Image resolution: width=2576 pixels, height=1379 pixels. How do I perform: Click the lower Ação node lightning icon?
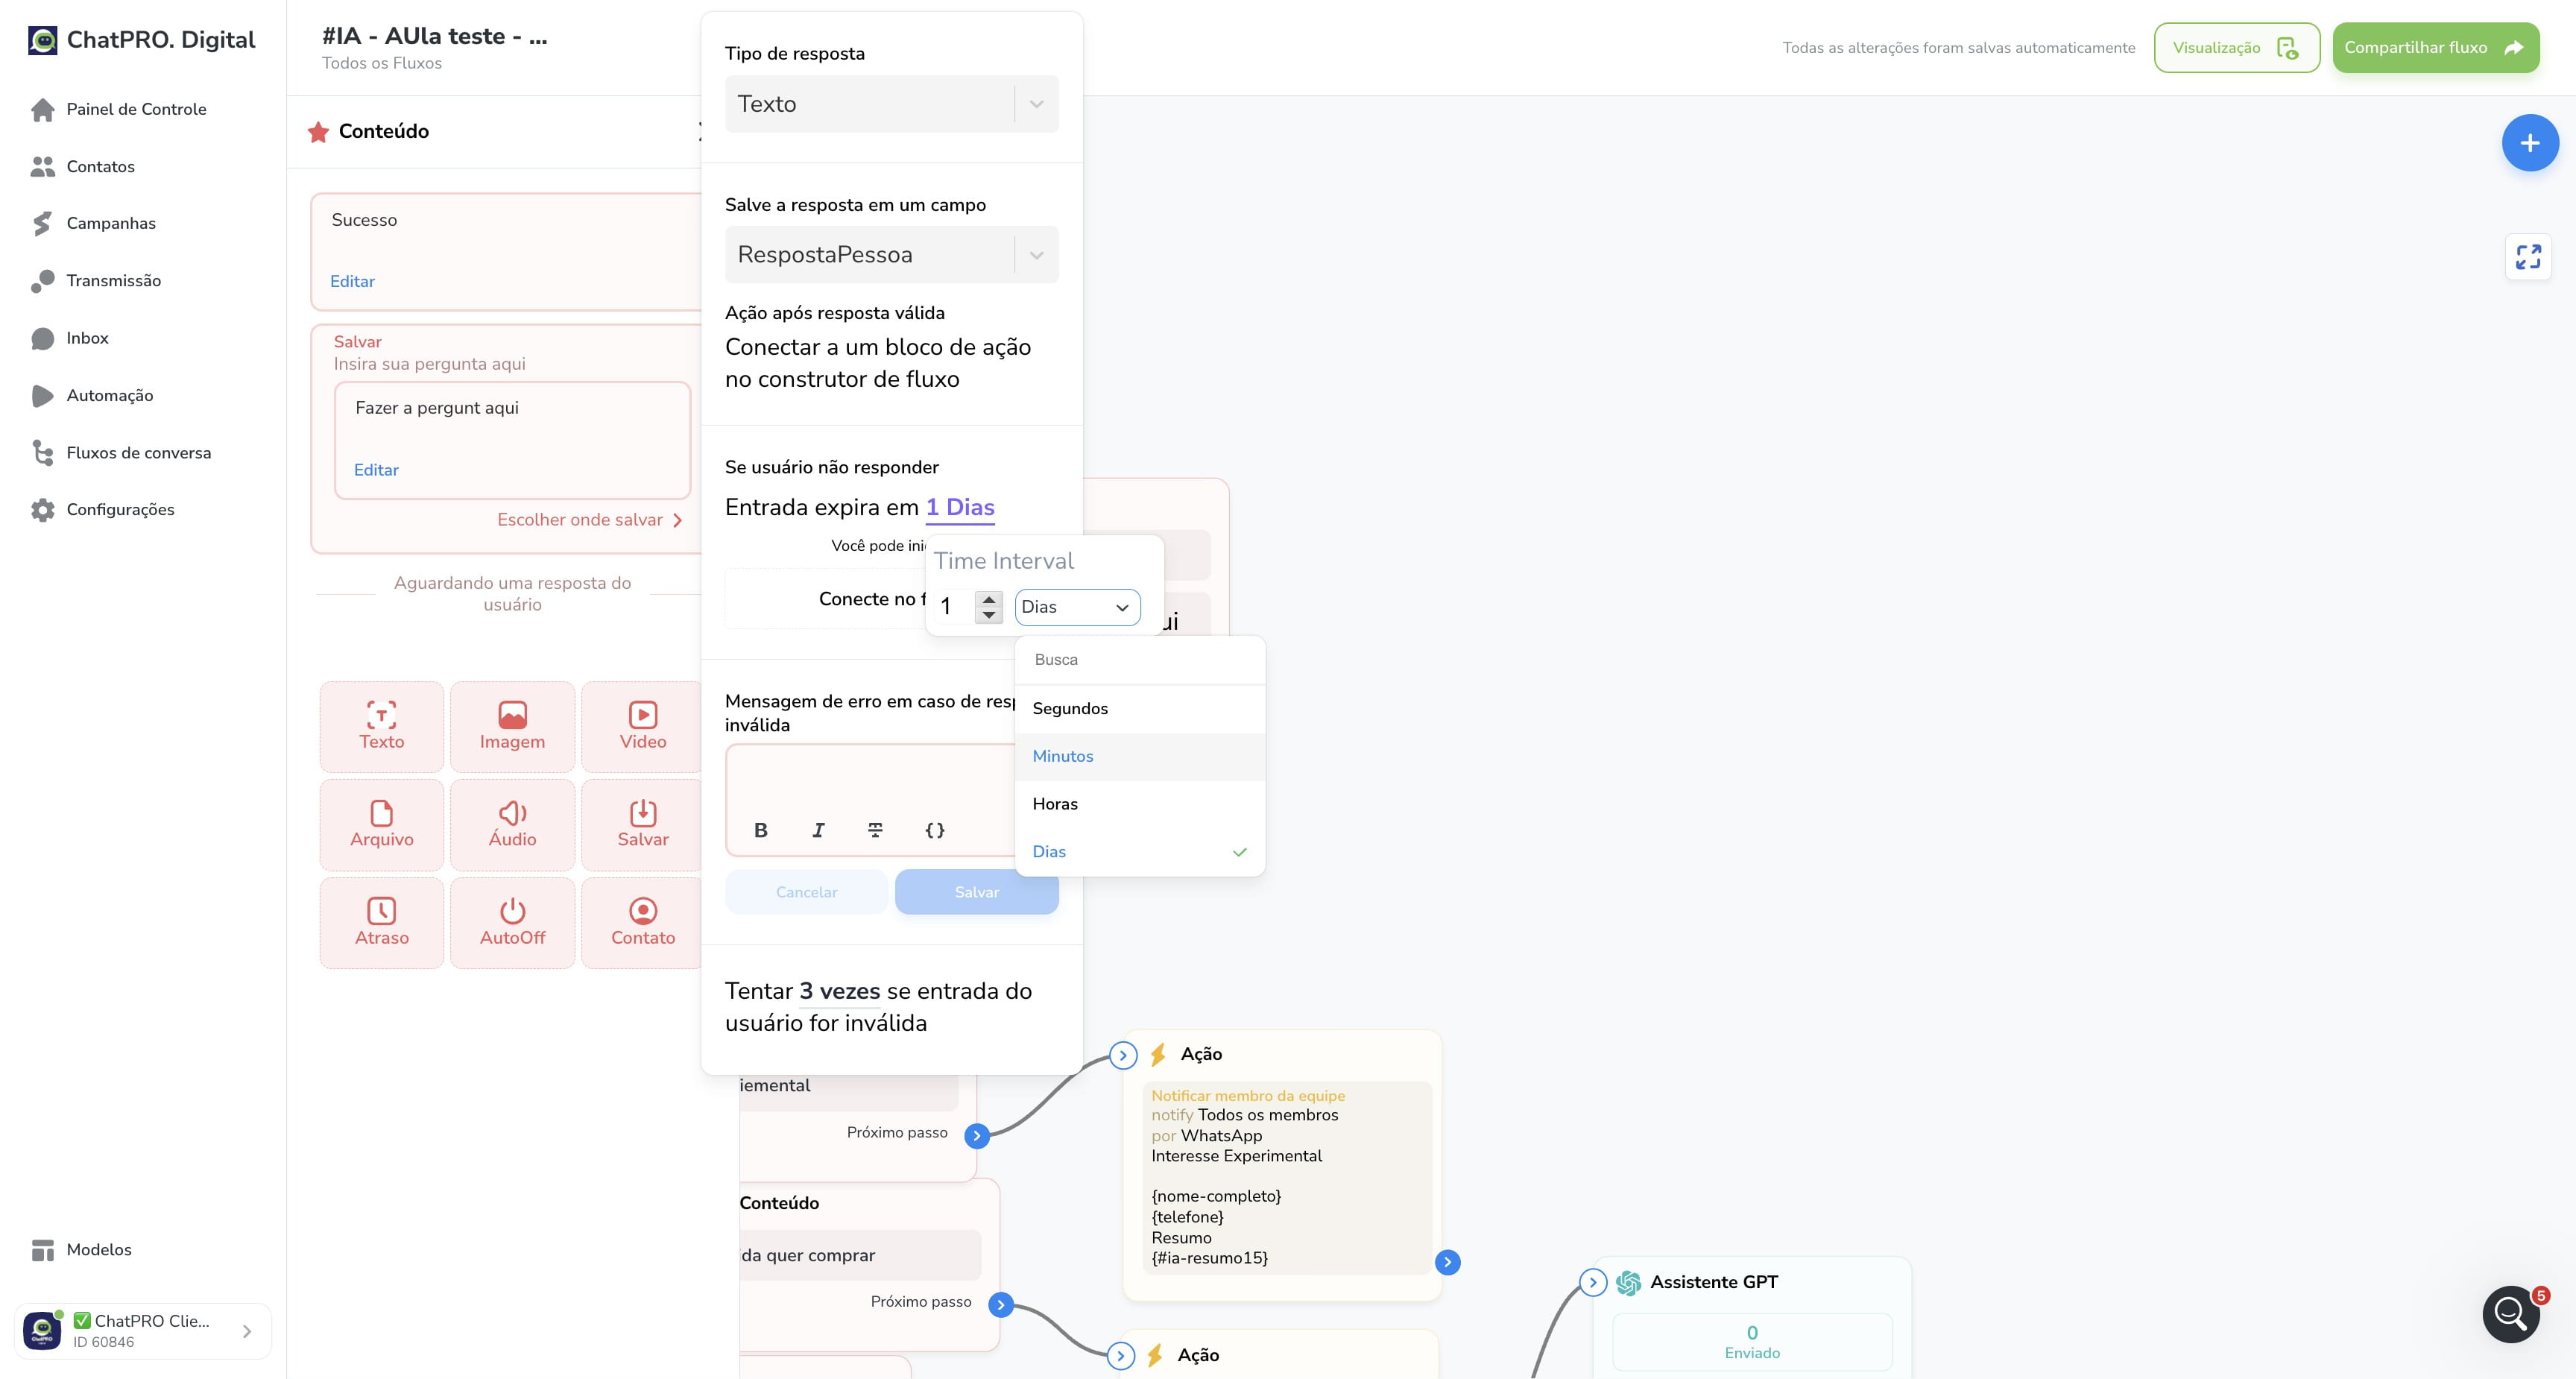(x=1155, y=1355)
